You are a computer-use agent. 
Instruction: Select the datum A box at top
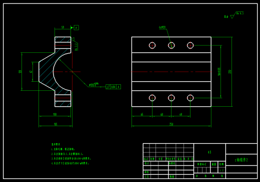76,27
